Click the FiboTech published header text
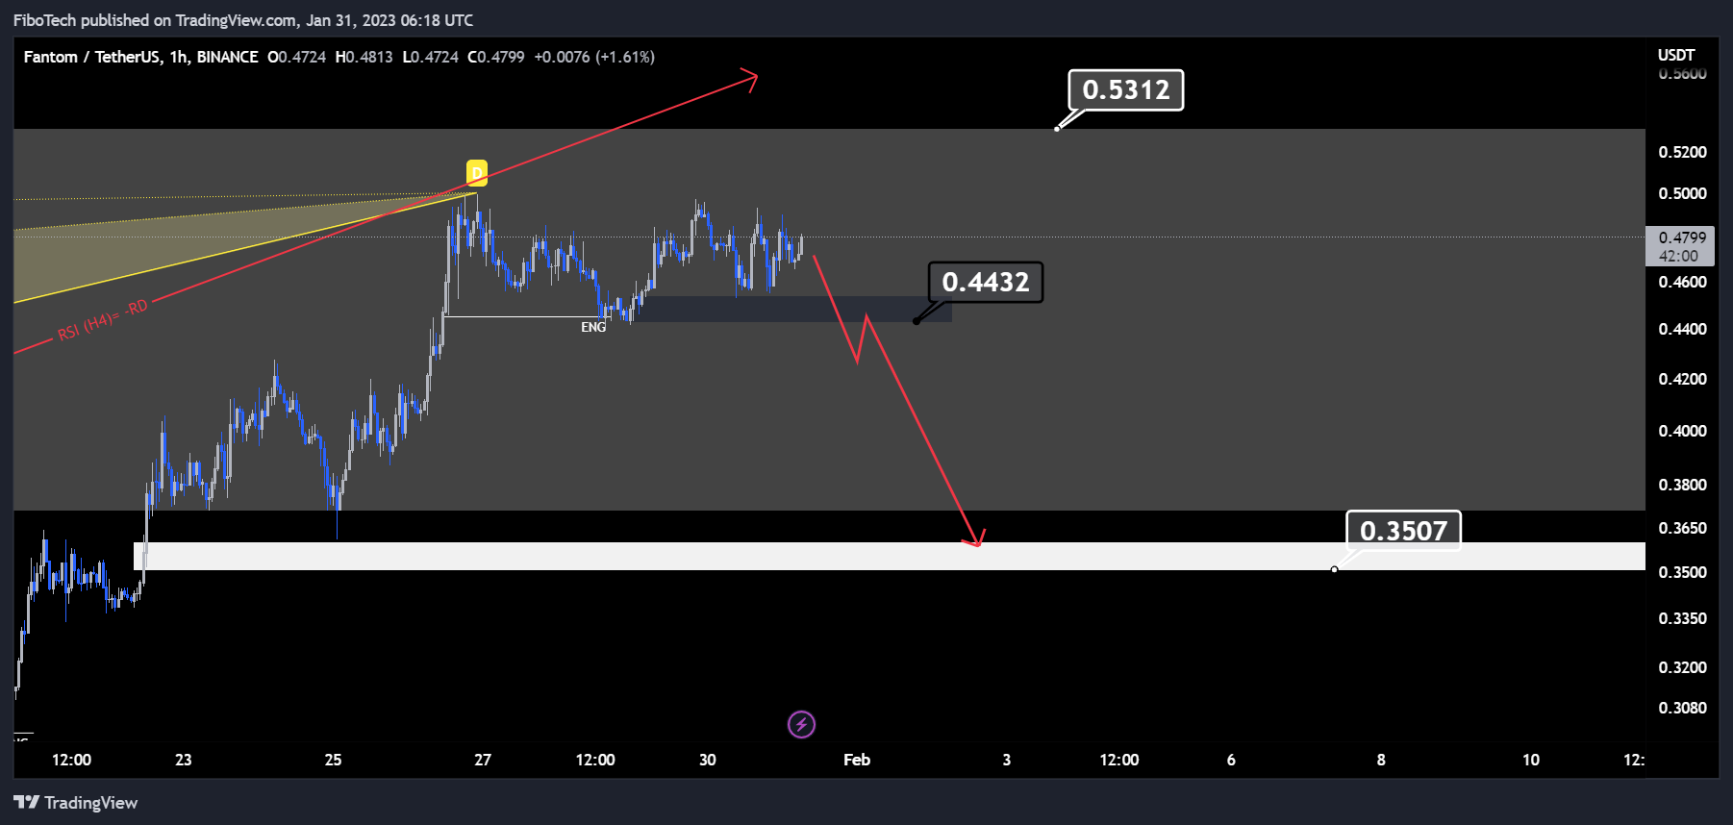1733x825 pixels. (243, 20)
